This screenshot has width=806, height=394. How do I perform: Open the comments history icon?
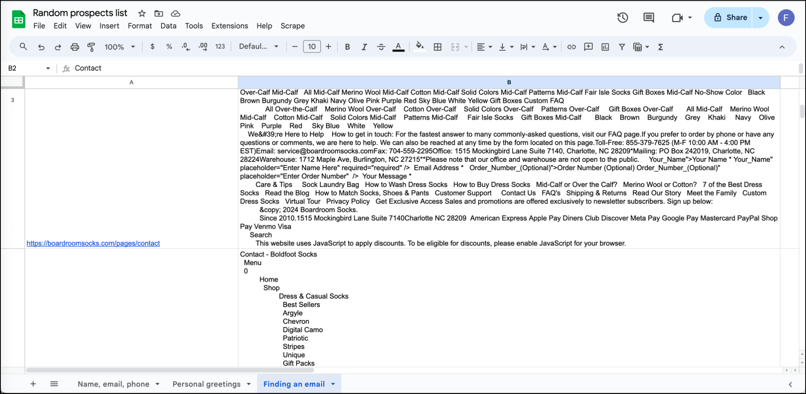(x=649, y=18)
